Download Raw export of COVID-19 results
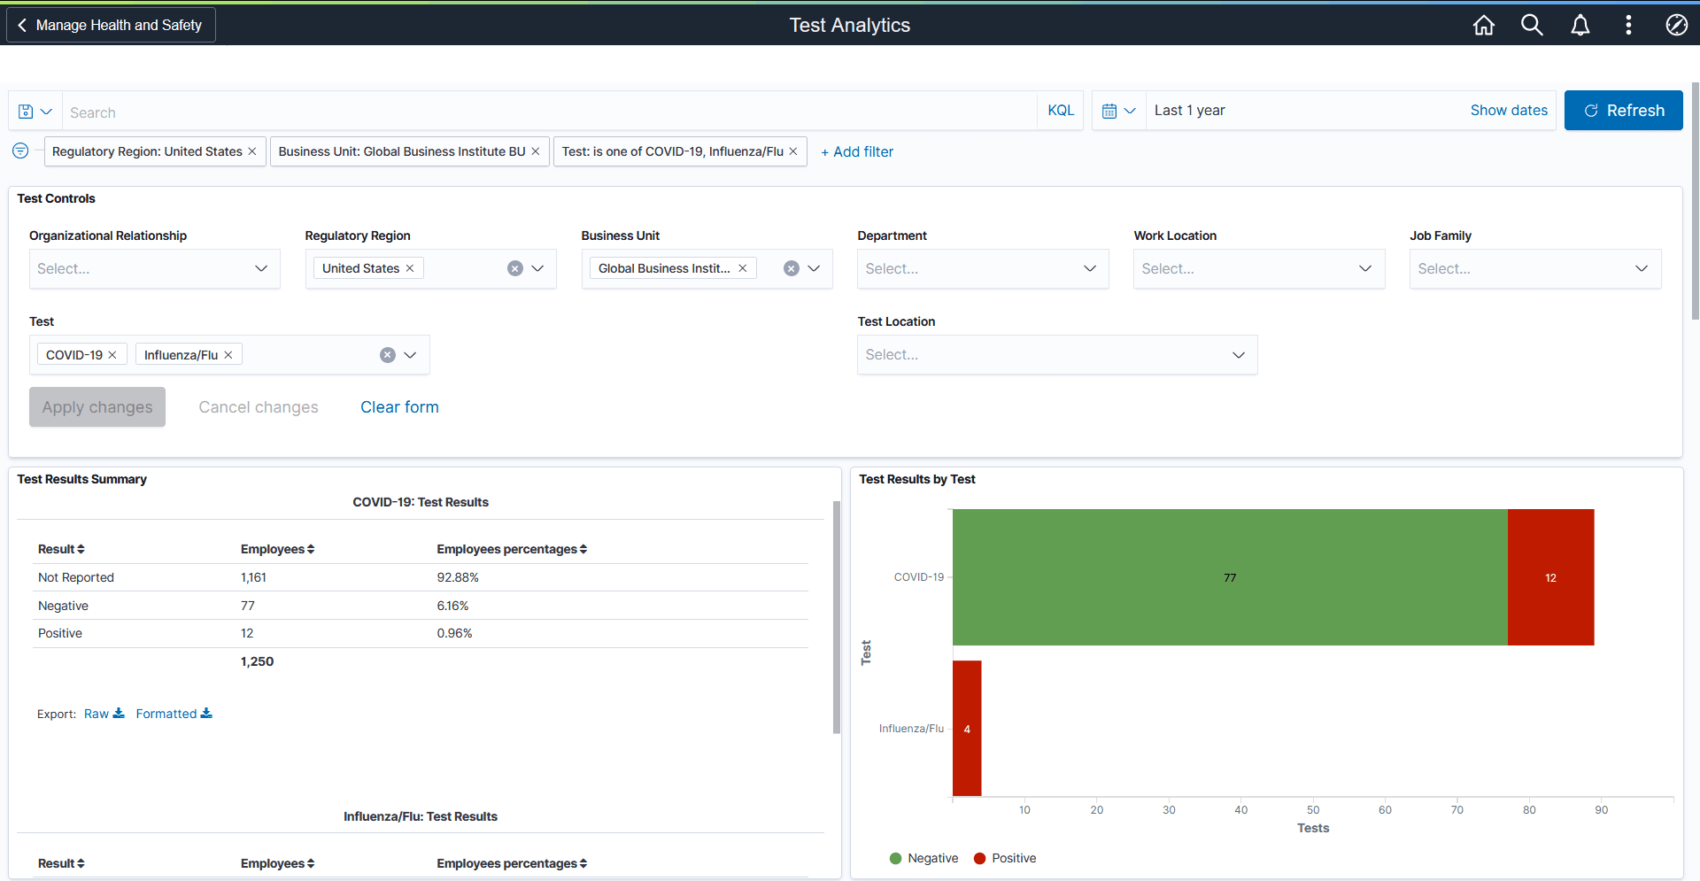1700x881 pixels. 104,713
